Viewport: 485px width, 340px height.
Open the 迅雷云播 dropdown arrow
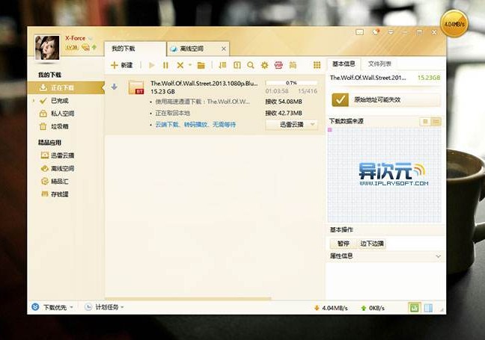tap(312, 125)
